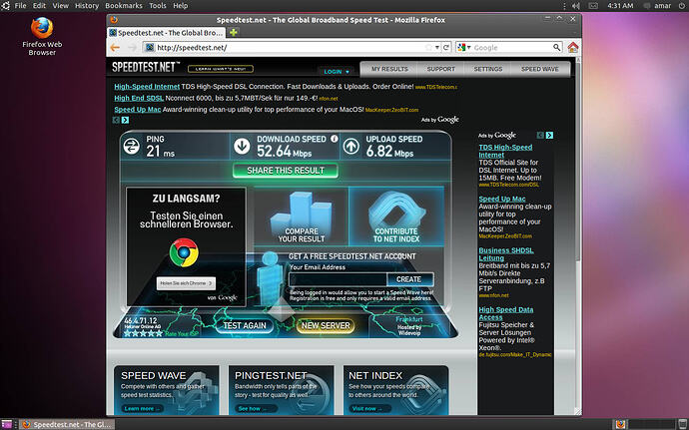Click the search magnifier icon in search box
689x430 pixels.
pos(555,47)
